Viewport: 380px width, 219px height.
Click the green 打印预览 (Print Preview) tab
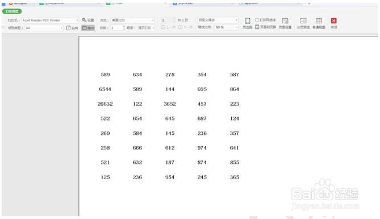tap(12, 11)
